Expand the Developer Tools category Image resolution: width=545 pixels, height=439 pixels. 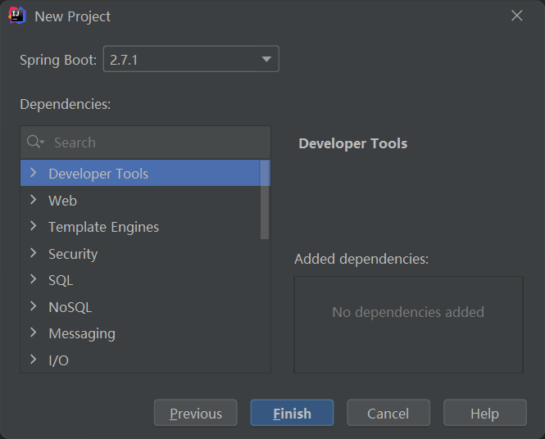pyautogui.click(x=33, y=173)
